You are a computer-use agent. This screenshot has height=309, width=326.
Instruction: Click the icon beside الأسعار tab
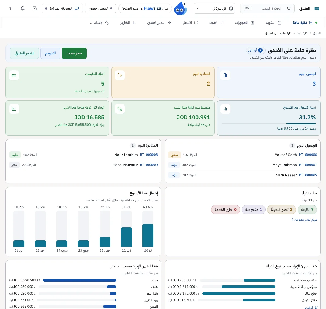[x=196, y=23]
